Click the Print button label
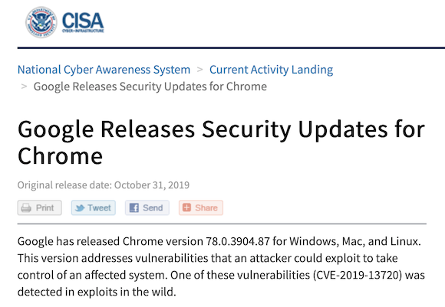 tap(44, 208)
